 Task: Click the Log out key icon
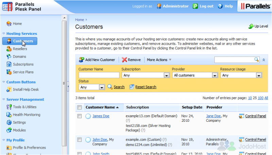[195, 6]
